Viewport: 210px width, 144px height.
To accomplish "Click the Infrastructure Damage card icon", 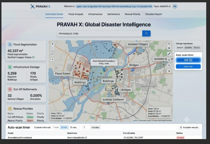I will 10,67.
